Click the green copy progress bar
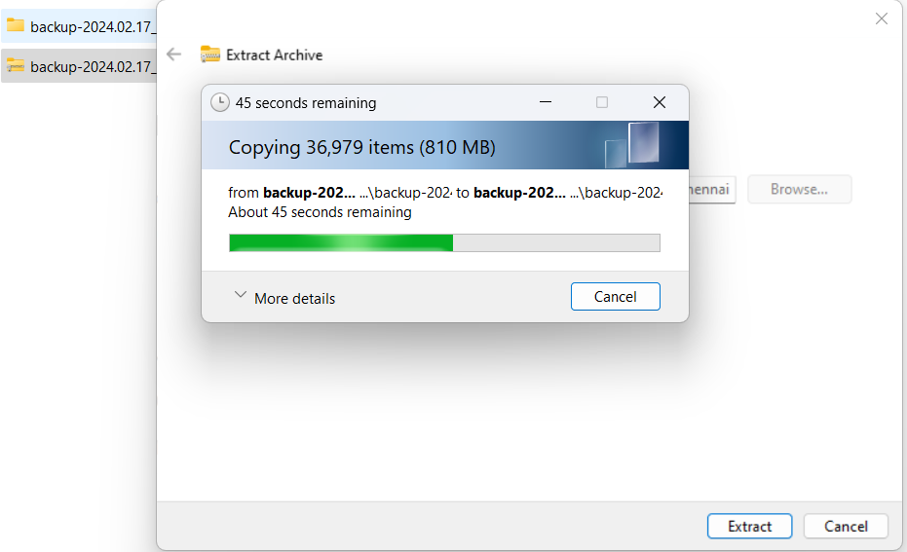The height and width of the screenshot is (552, 907). pyautogui.click(x=444, y=242)
